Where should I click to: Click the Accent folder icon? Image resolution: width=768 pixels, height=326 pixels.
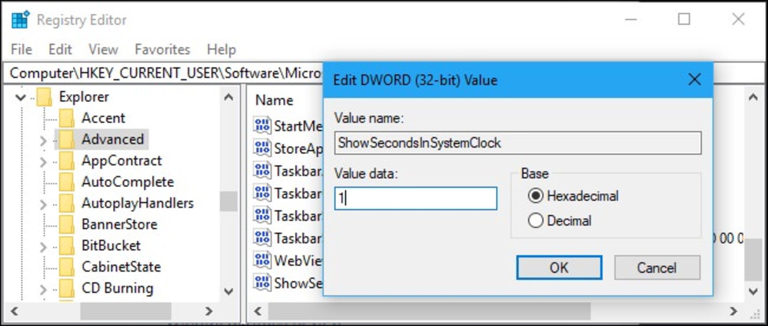[67, 118]
